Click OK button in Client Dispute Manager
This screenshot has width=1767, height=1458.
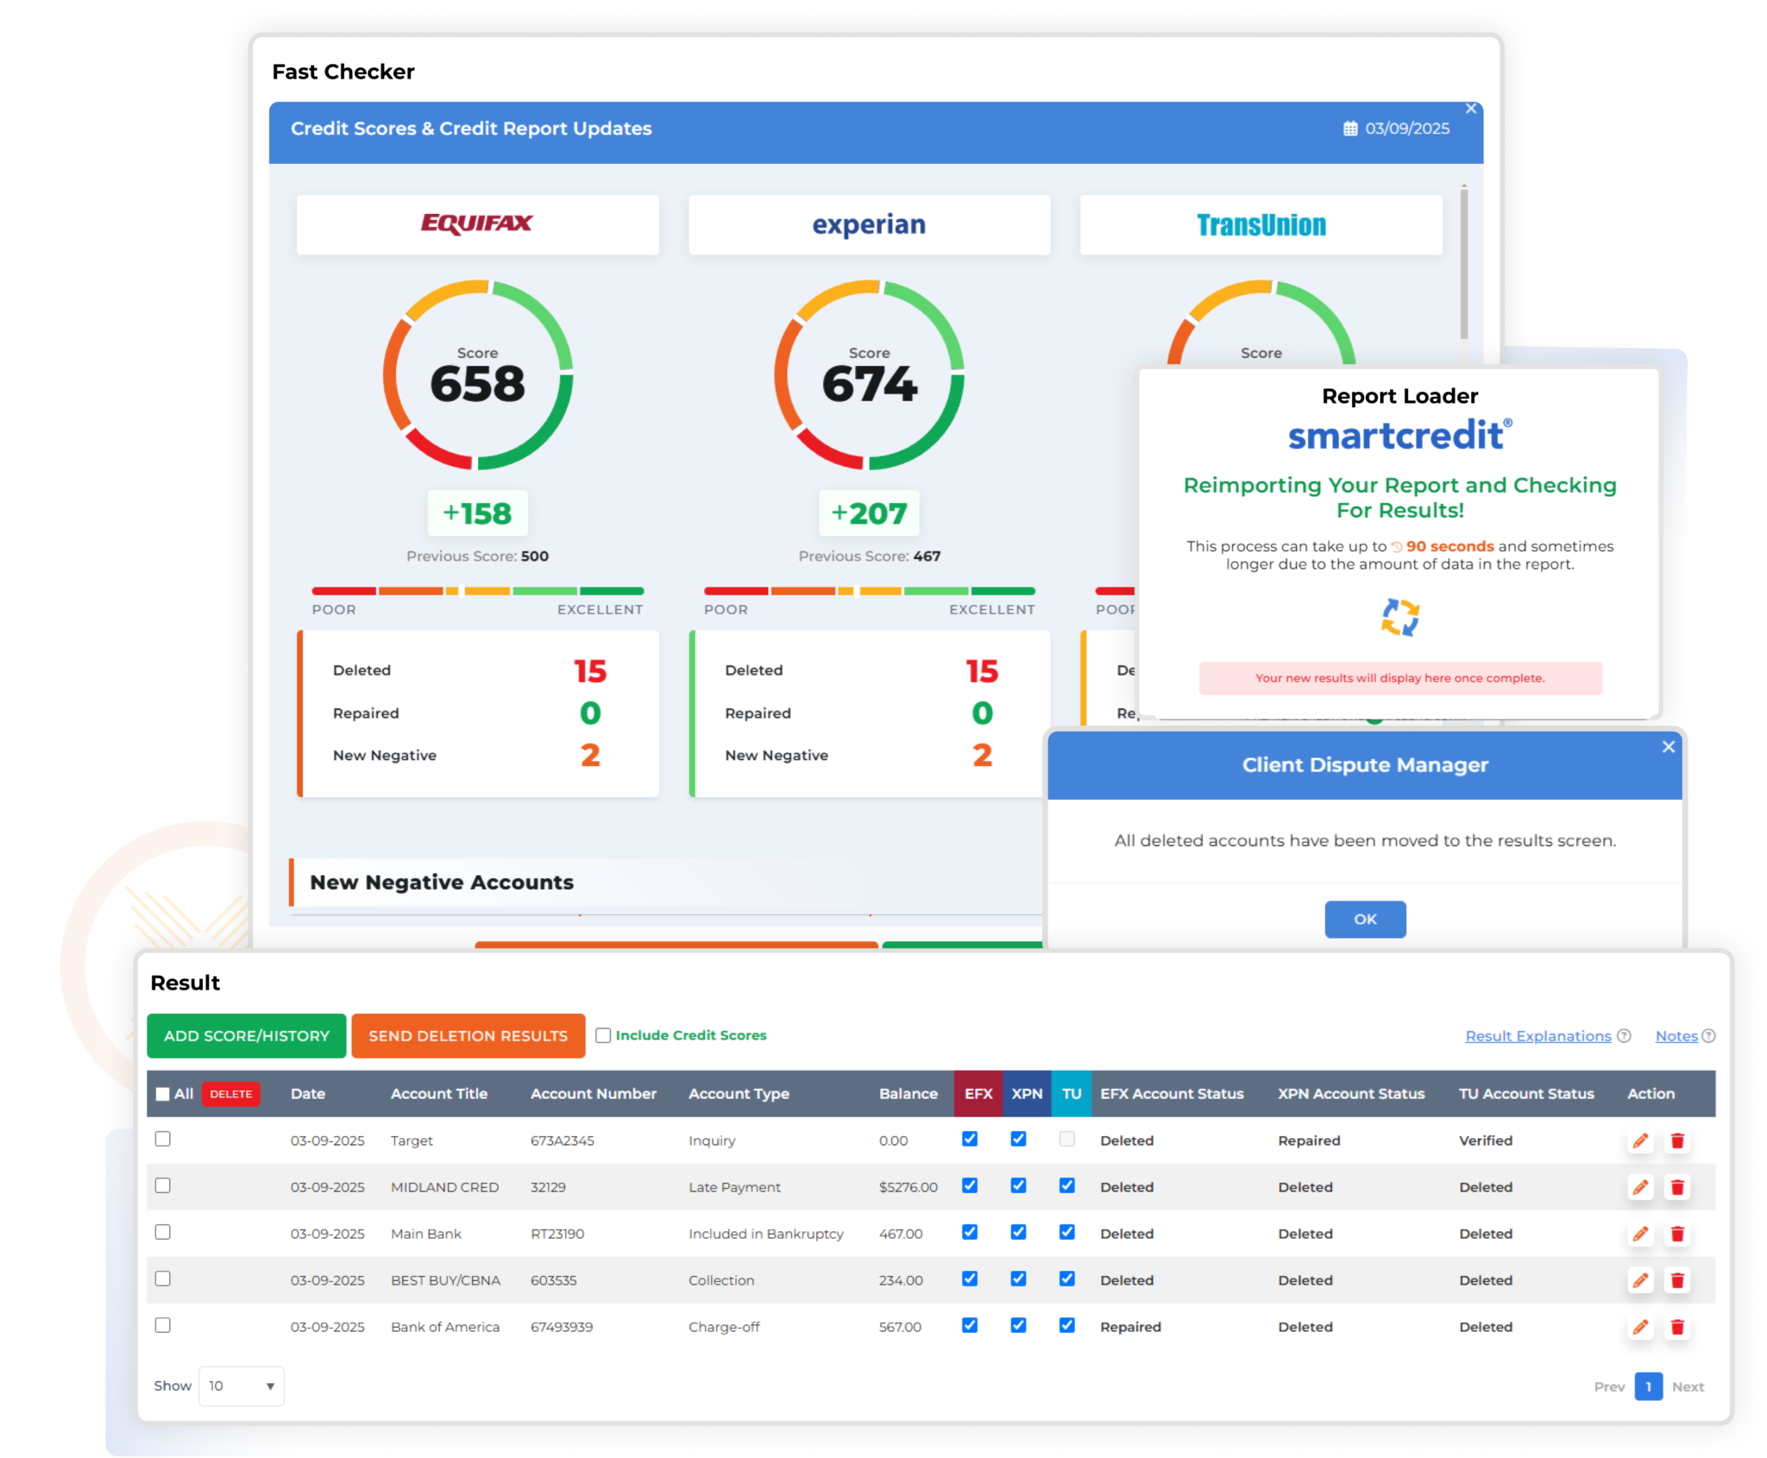[x=1362, y=920]
